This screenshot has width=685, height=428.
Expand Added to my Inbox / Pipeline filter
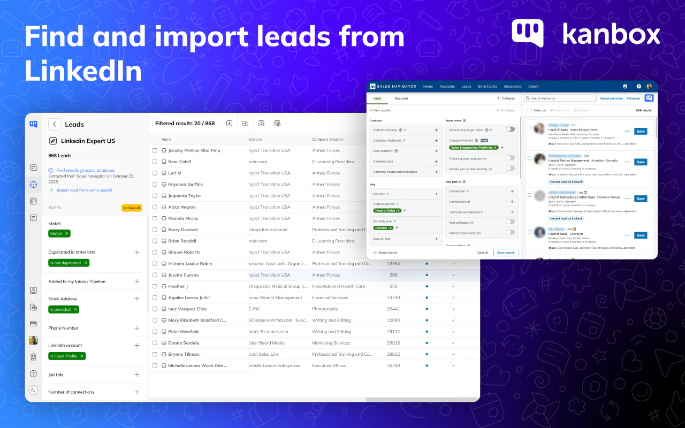137,281
